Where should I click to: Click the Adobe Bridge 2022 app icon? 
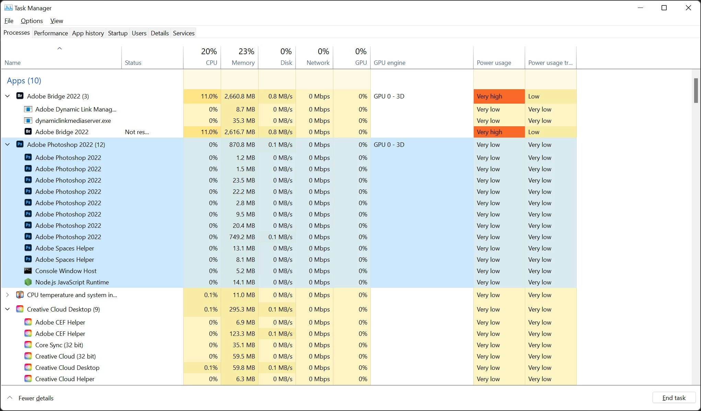(20, 96)
